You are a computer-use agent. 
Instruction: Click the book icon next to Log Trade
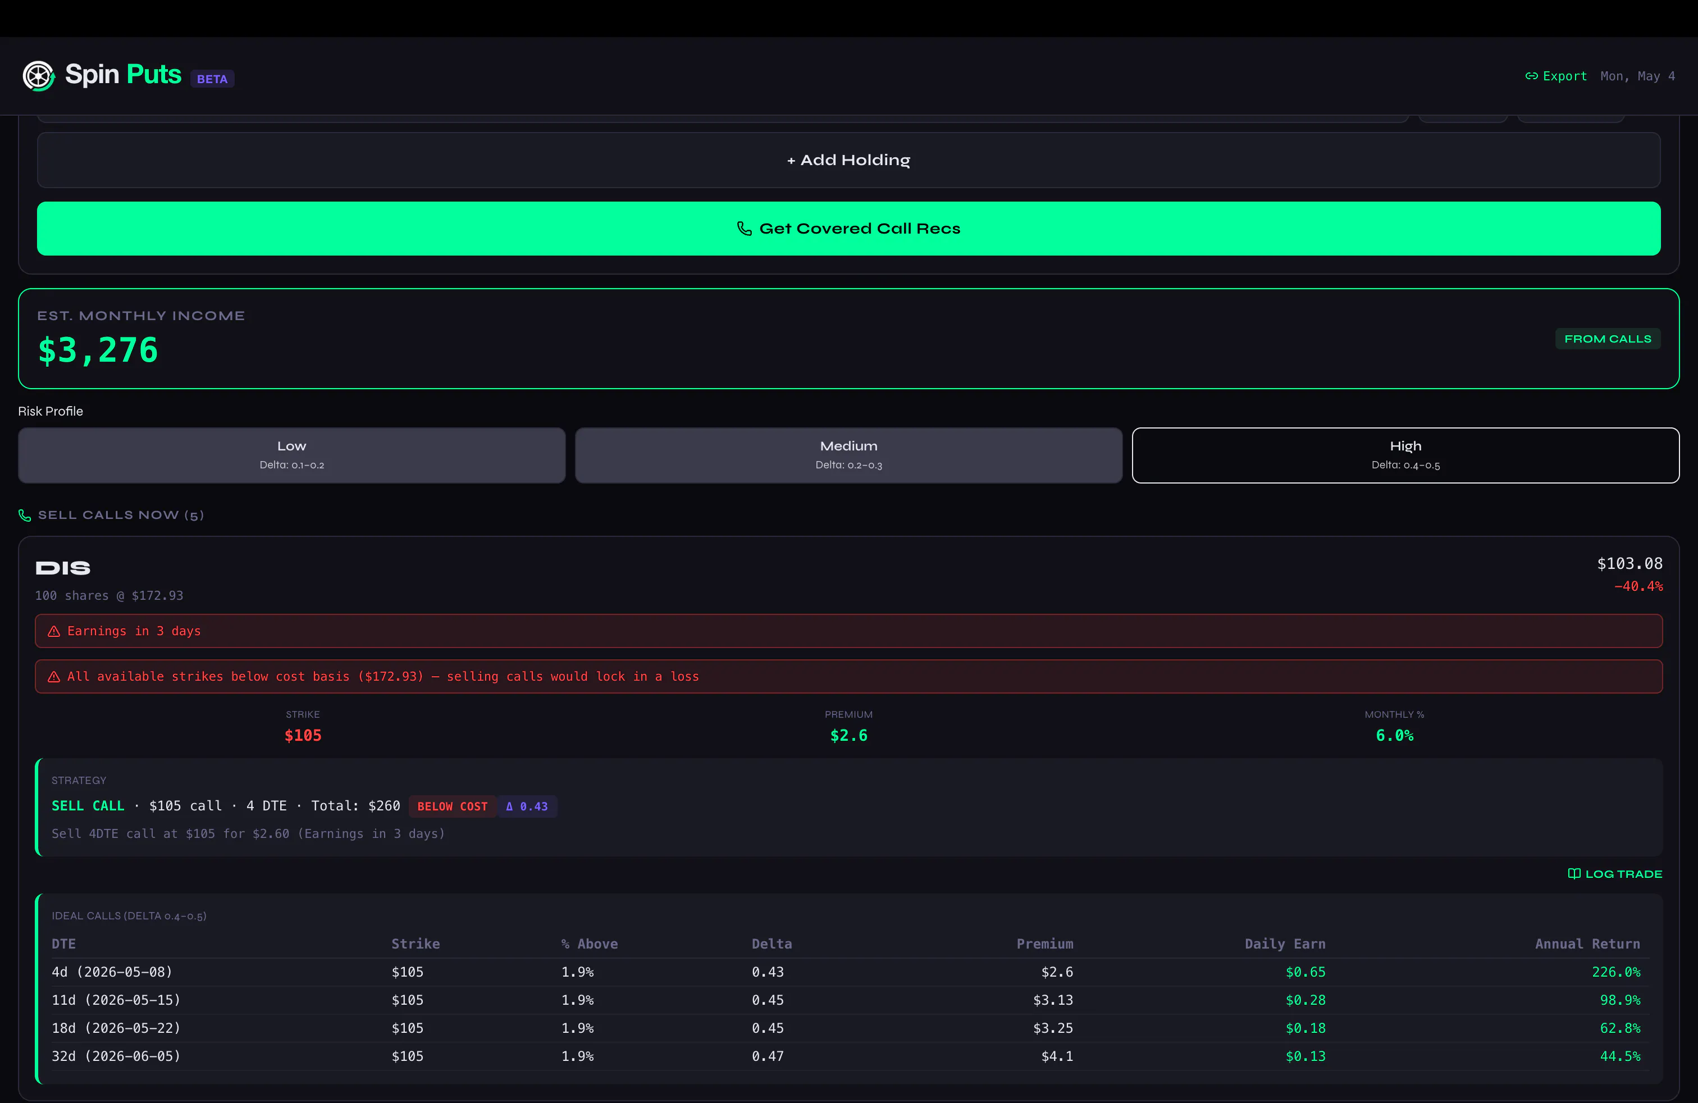1574,874
